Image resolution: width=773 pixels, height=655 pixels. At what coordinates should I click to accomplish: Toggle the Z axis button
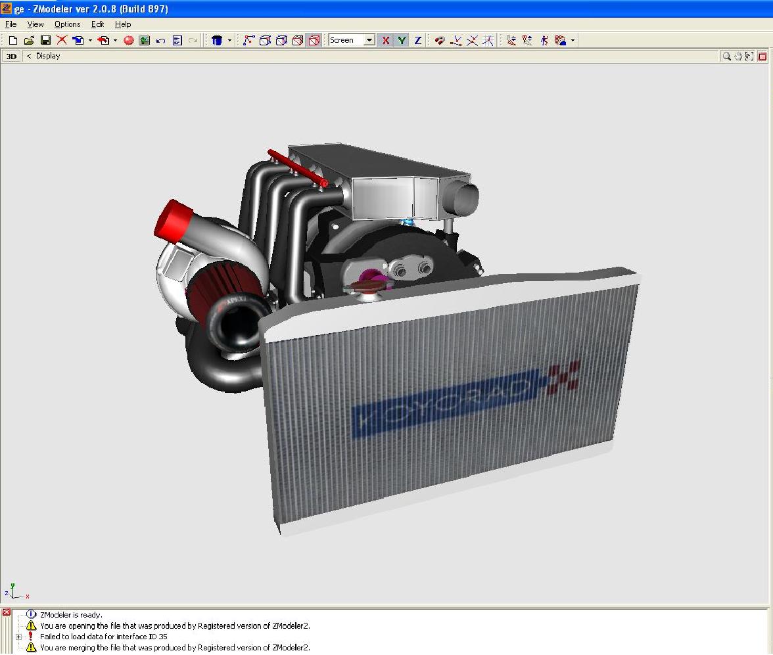tap(418, 41)
